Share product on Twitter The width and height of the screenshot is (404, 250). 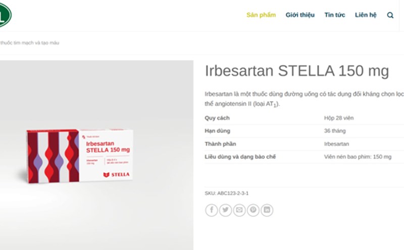point(225,210)
